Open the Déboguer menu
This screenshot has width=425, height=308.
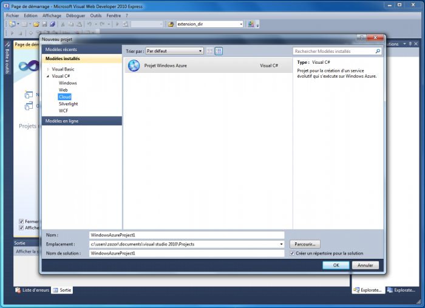click(75, 15)
